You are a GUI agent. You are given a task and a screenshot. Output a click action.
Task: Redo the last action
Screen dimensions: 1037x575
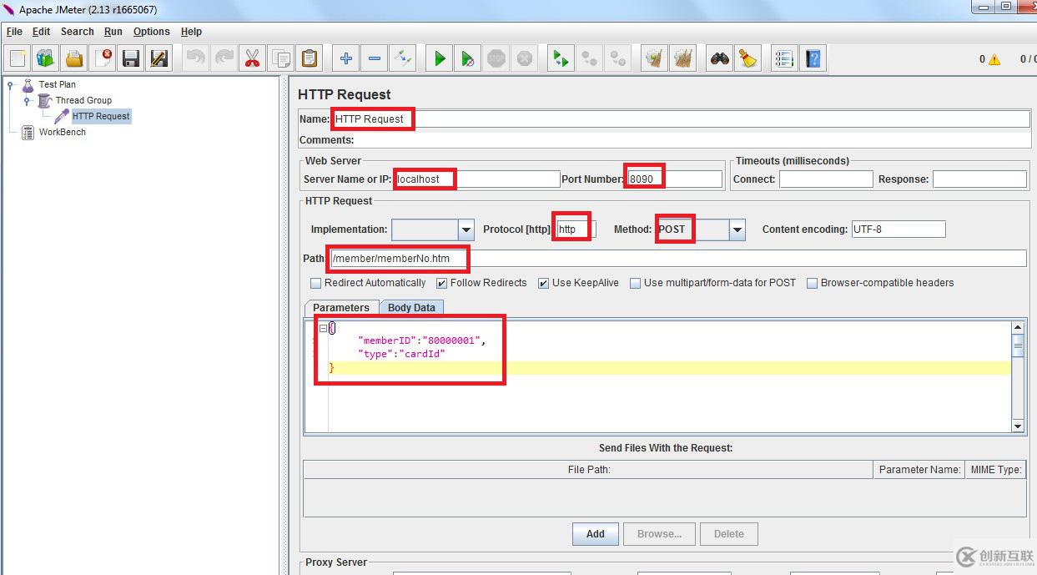point(224,58)
